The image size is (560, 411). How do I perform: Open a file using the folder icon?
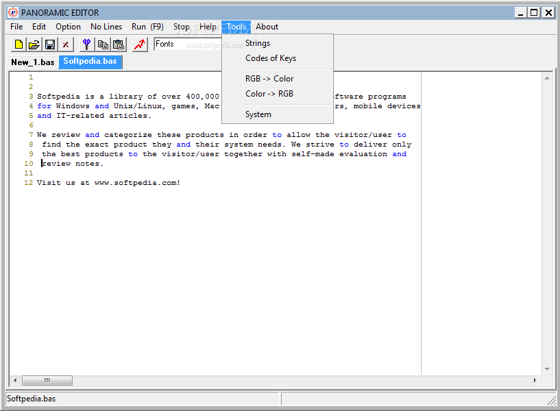point(34,45)
